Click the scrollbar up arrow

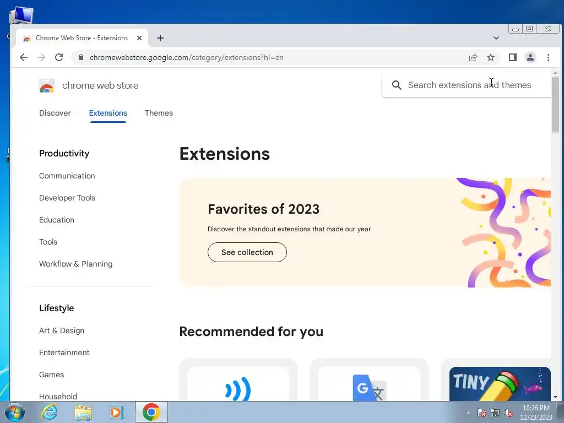pos(555,73)
